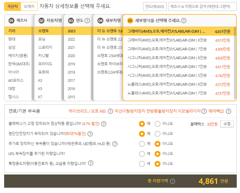
Task: Switch to 국산차 tab
Action: [13, 6]
